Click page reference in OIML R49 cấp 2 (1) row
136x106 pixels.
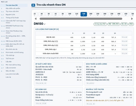124,41
